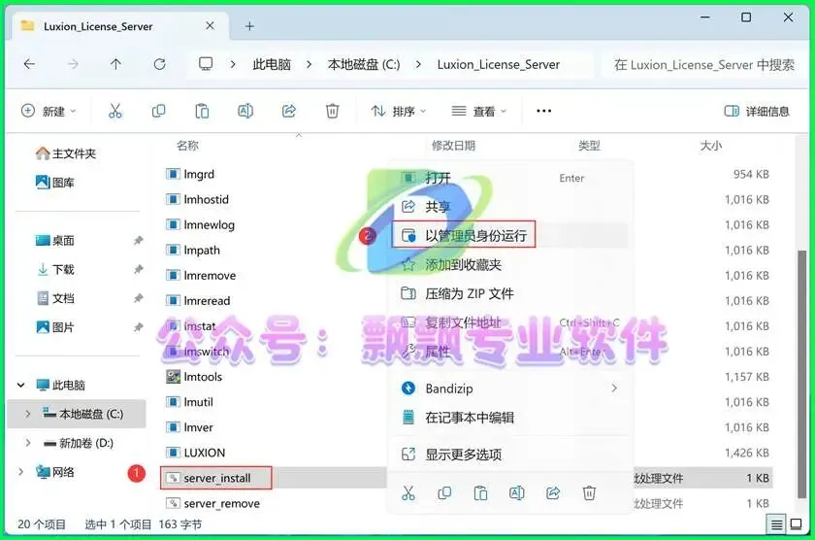Click the toolbar Paste icon
The height and width of the screenshot is (540, 815).
pyautogui.click(x=202, y=111)
